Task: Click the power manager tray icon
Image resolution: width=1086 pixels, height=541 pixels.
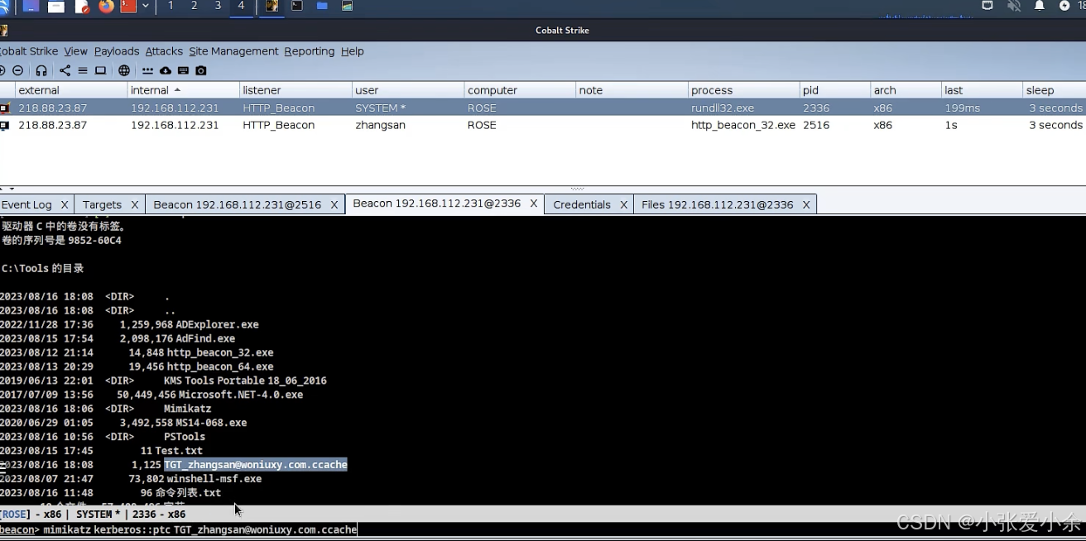Action: (1064, 6)
